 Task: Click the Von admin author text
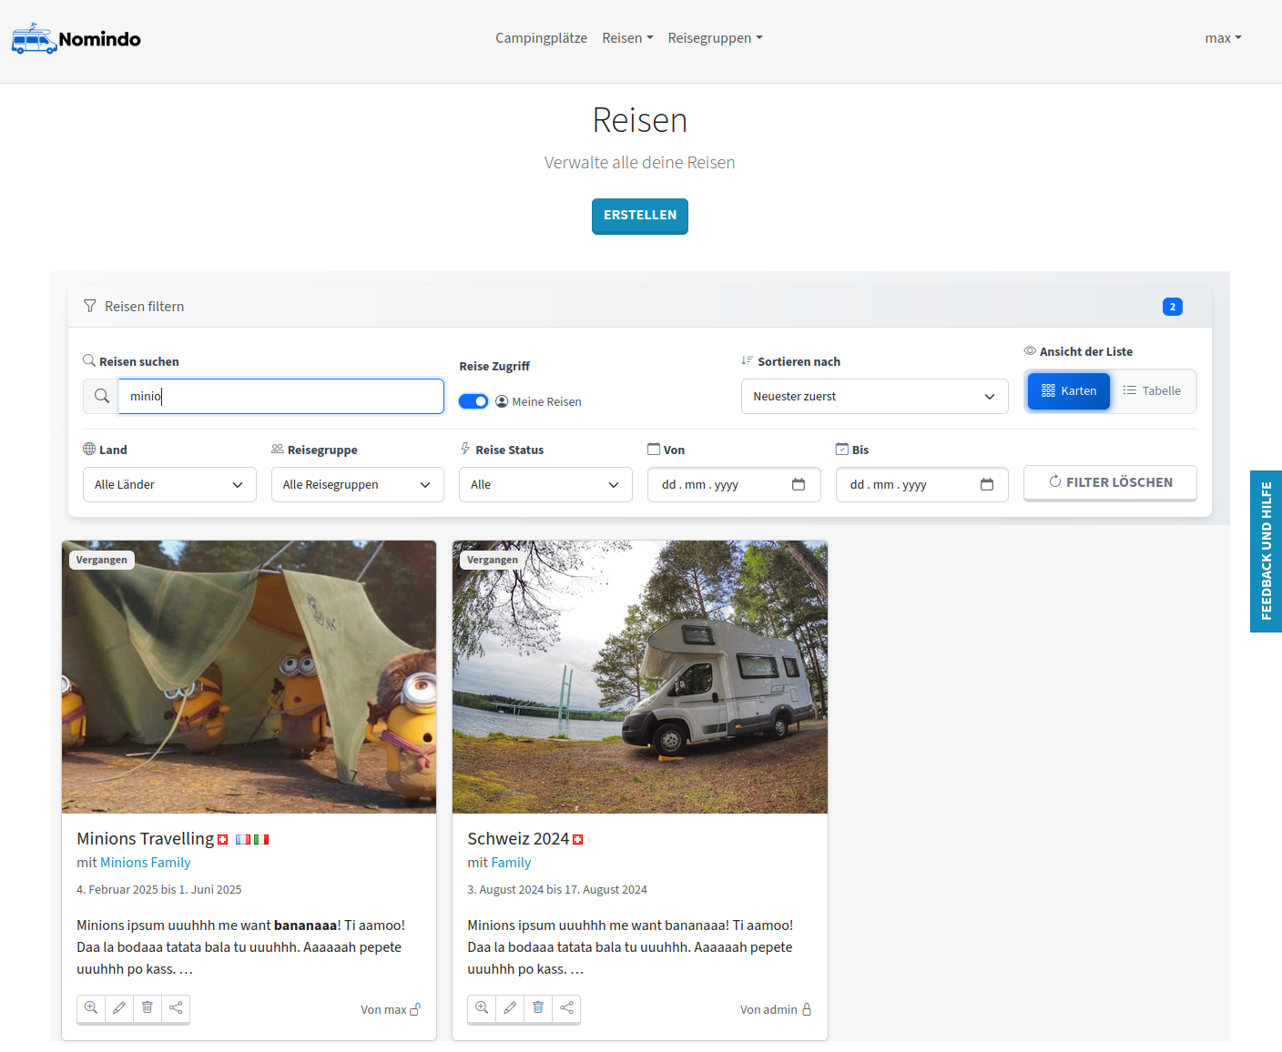768,1009
